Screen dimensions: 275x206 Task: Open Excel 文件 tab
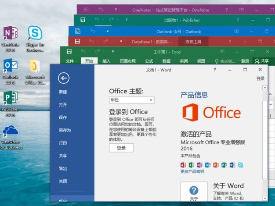point(69,61)
